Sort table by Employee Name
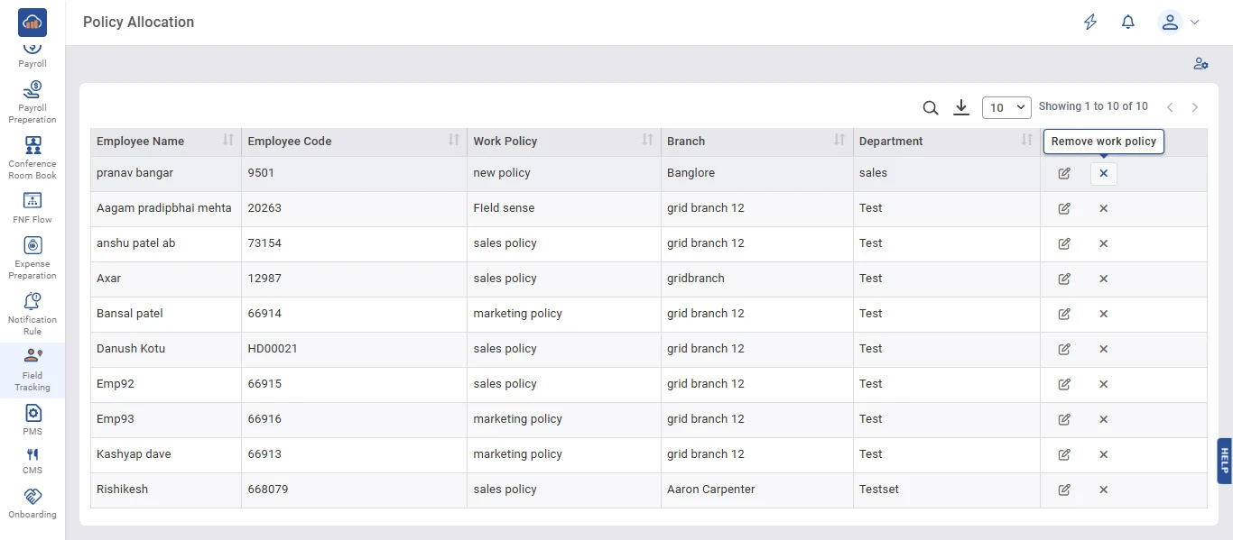The width and height of the screenshot is (1233, 540). (x=228, y=140)
